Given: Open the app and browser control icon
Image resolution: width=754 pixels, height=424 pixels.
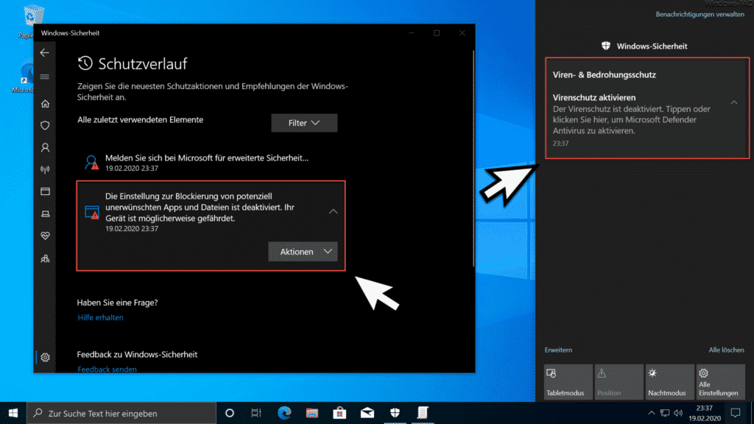Looking at the screenshot, I should [x=45, y=191].
